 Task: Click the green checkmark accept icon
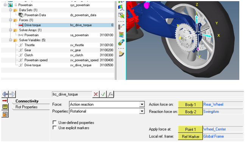(103, 94)
